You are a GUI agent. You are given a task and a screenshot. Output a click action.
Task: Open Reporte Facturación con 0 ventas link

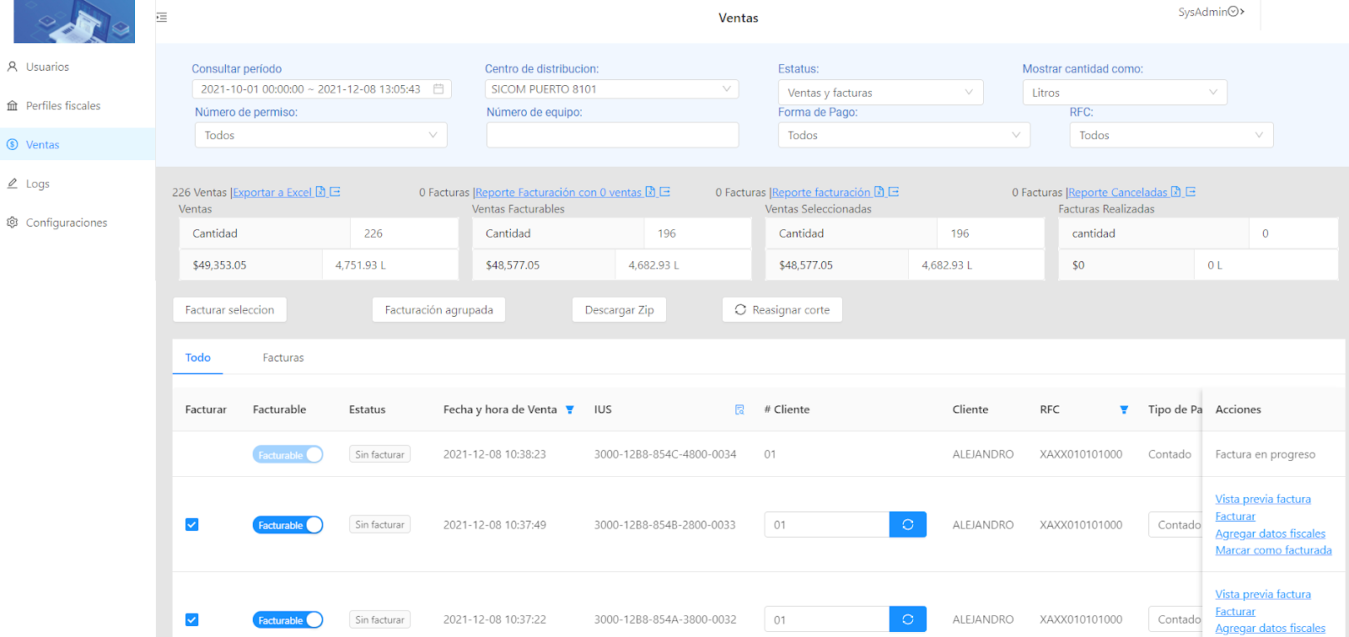[x=572, y=192]
